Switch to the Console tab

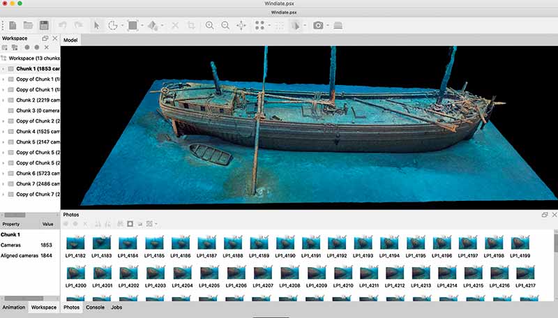(x=95, y=307)
